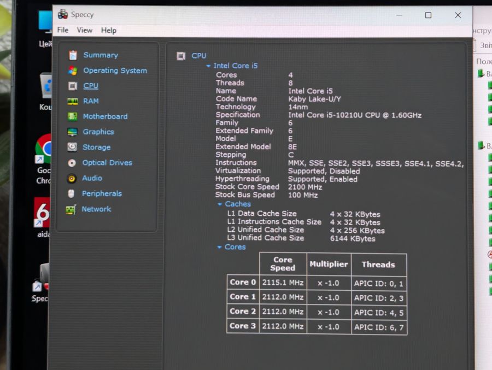The width and height of the screenshot is (492, 370).
Task: Click the Core 2 row label
Action: pyautogui.click(x=243, y=312)
